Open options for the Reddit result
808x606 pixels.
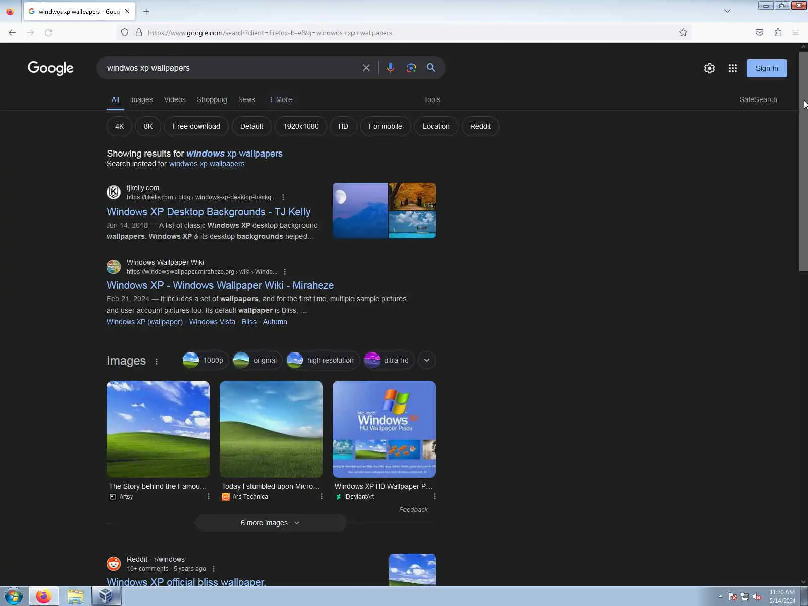tap(214, 569)
